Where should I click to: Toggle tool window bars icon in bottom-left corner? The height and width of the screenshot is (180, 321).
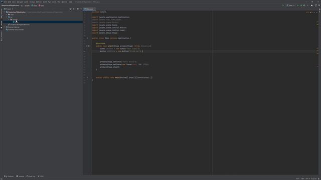pos(2,179)
